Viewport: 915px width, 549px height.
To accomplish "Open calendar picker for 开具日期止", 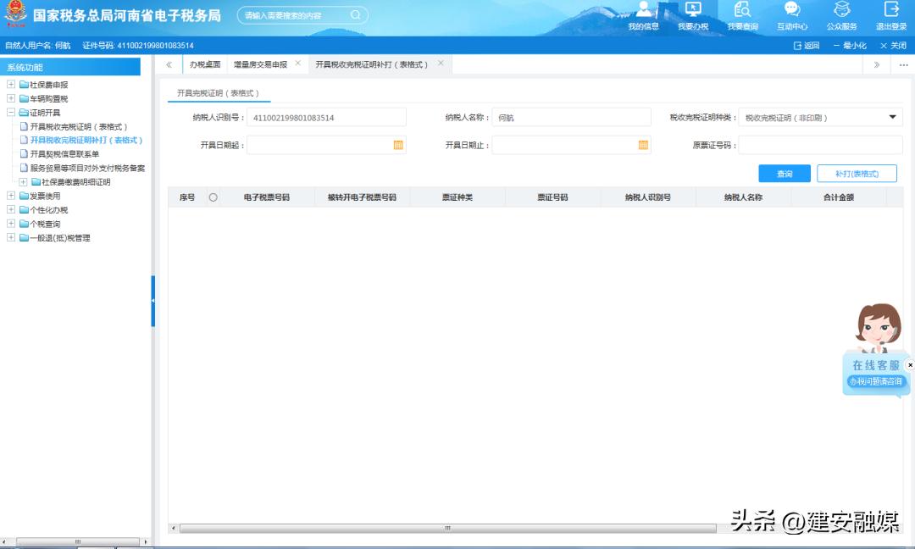I will click(641, 145).
